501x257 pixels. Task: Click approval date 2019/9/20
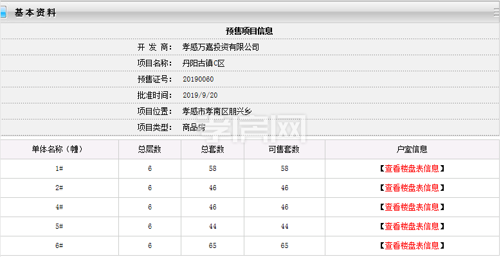tap(196, 96)
